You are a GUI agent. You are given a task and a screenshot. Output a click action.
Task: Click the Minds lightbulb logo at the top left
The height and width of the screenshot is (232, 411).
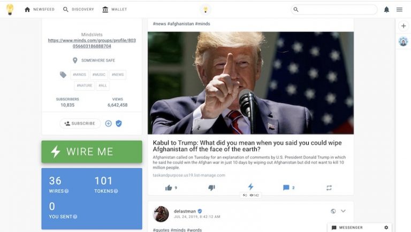(x=10, y=10)
